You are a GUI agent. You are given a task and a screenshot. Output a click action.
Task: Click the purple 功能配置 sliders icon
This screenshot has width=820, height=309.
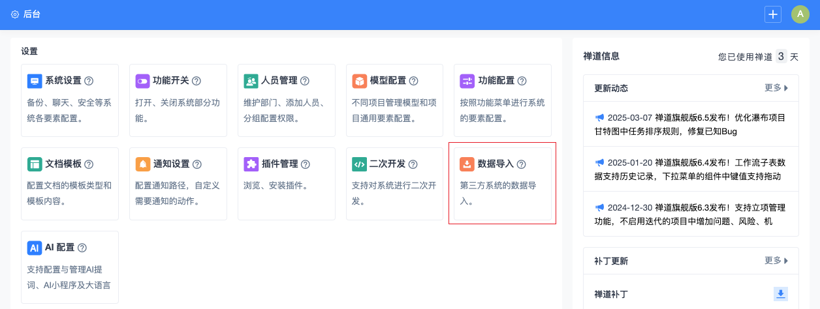(467, 81)
